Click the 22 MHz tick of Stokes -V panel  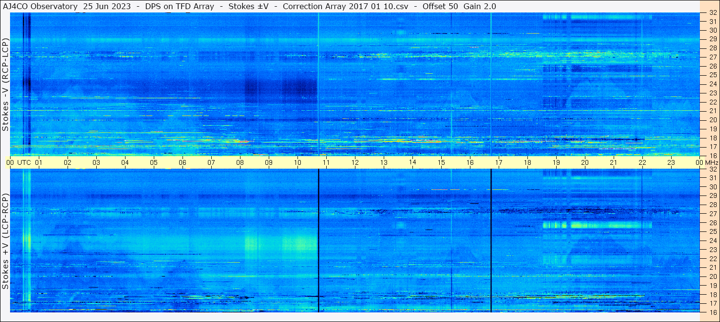coord(712,102)
